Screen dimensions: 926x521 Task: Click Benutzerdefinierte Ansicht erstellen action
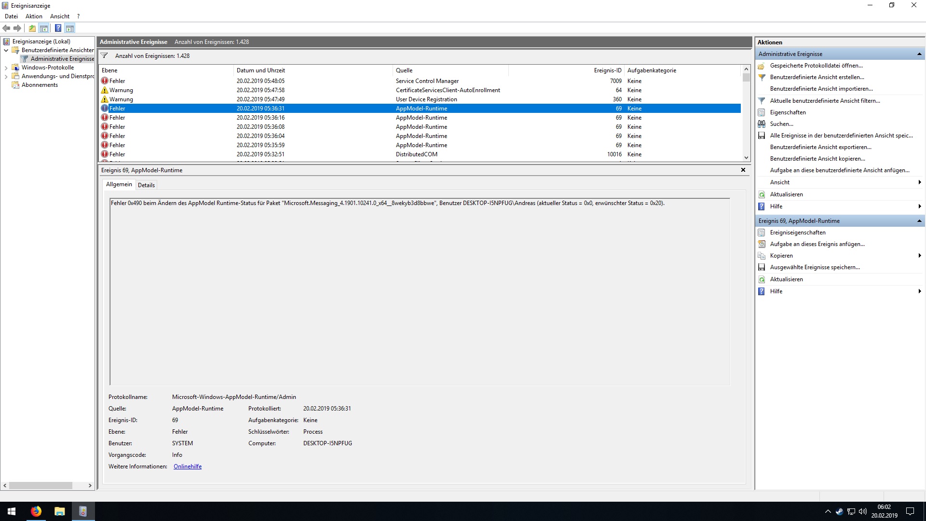pyautogui.click(x=817, y=77)
